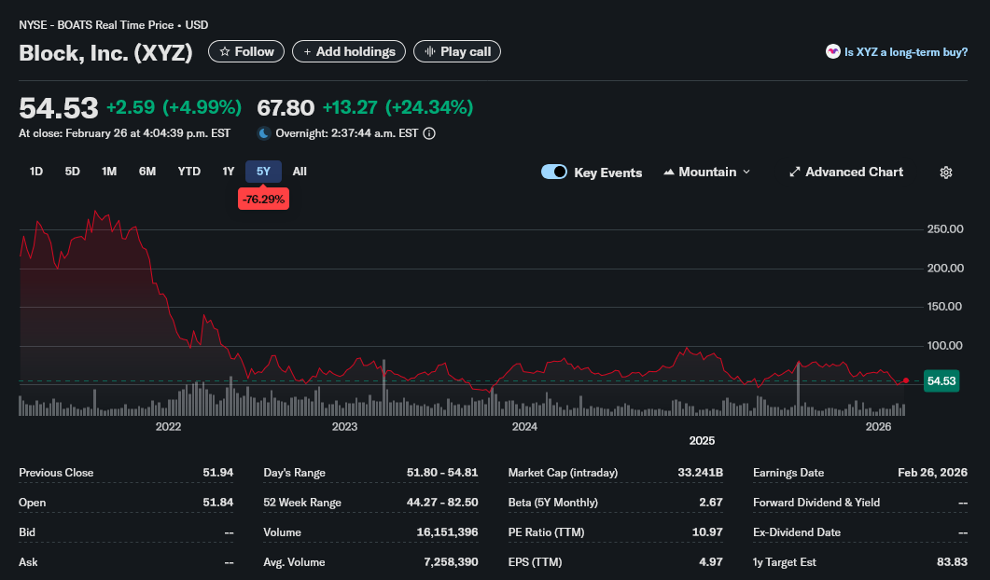Expand the Mountain chart type dropdown

pyautogui.click(x=707, y=172)
